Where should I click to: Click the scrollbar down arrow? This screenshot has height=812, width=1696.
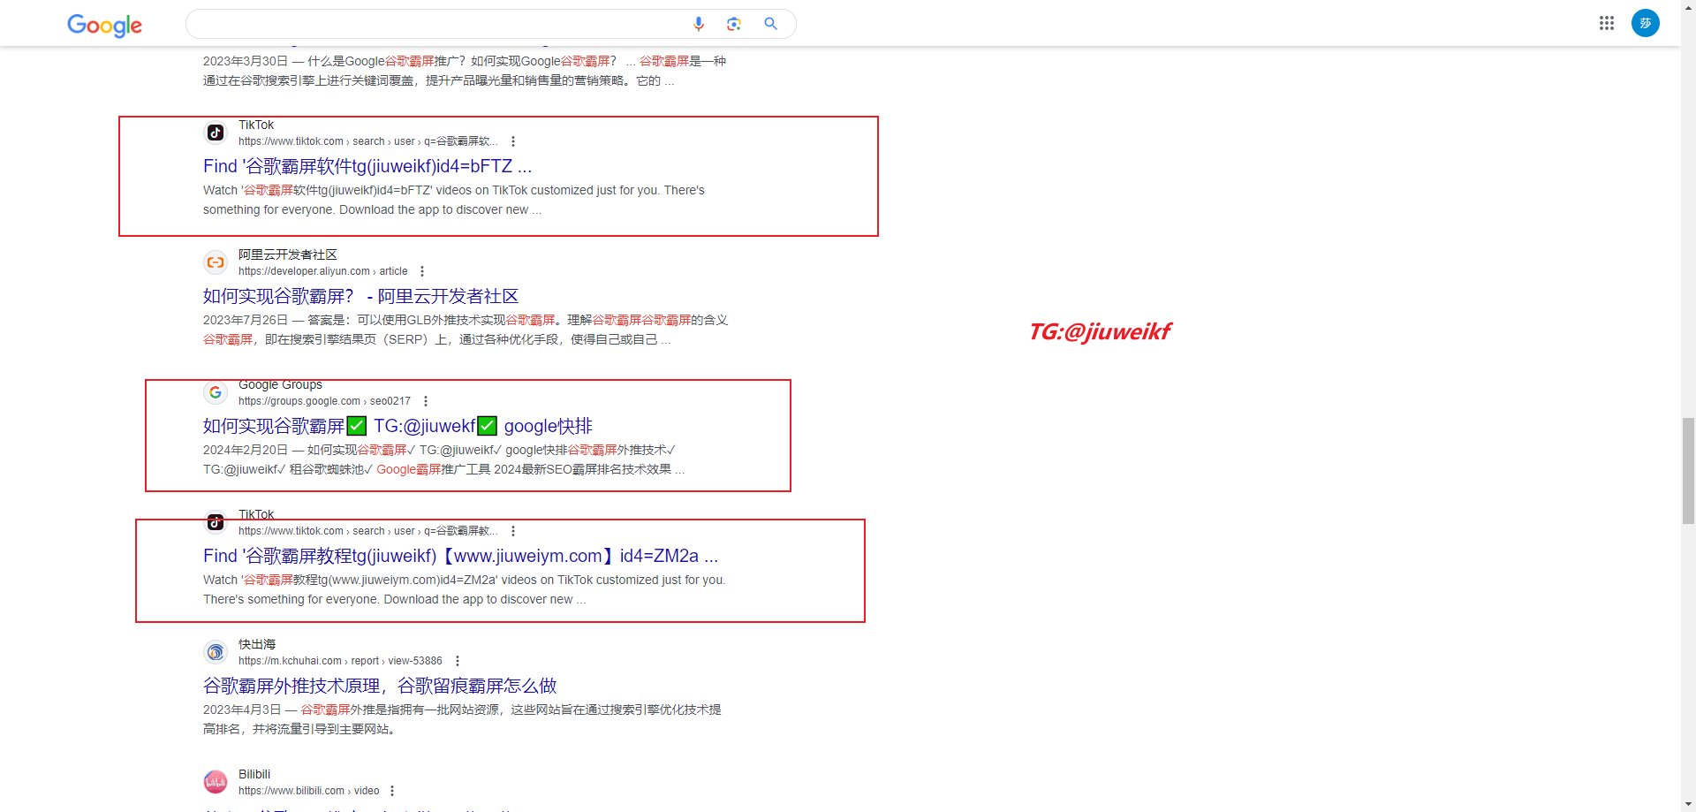[1688, 804]
